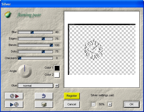Viewport: 144px width, 112px height.
Task: Click the Angle dial control
Action: click(x=25, y=71)
